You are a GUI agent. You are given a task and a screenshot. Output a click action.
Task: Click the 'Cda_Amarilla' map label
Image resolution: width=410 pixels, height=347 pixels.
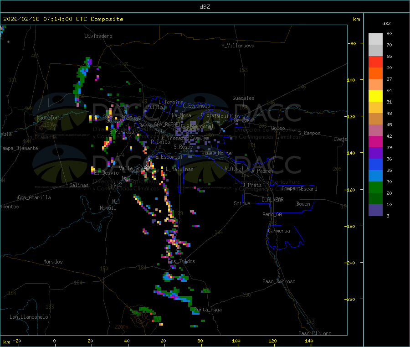point(34,197)
